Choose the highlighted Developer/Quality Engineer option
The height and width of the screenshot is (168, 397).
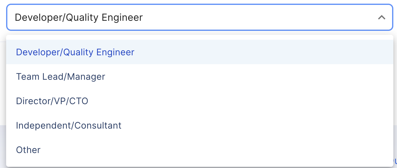pyautogui.click(x=75, y=52)
